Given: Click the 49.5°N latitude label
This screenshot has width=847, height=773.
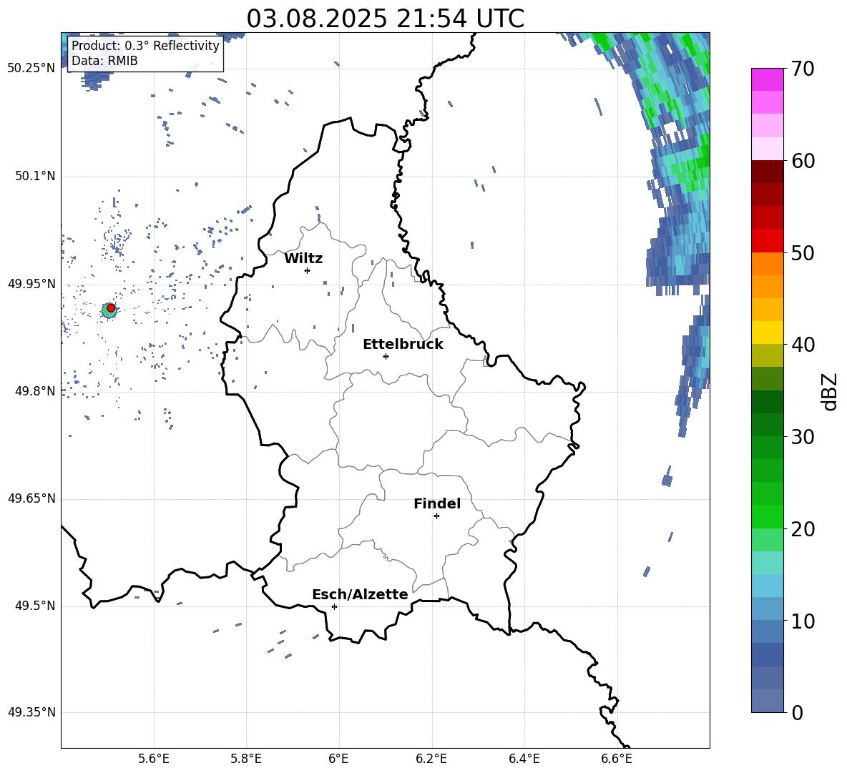Looking at the screenshot, I should [x=35, y=605].
